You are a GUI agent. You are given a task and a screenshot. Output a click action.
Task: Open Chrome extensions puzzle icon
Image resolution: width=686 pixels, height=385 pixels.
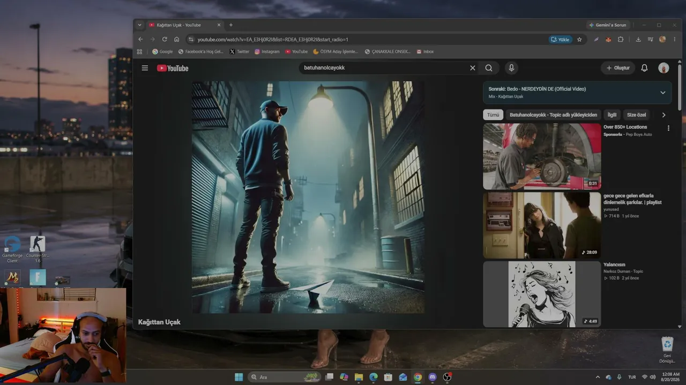[x=621, y=39]
